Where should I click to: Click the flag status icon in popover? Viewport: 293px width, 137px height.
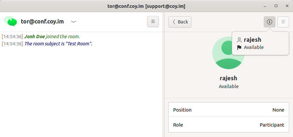[239, 47]
